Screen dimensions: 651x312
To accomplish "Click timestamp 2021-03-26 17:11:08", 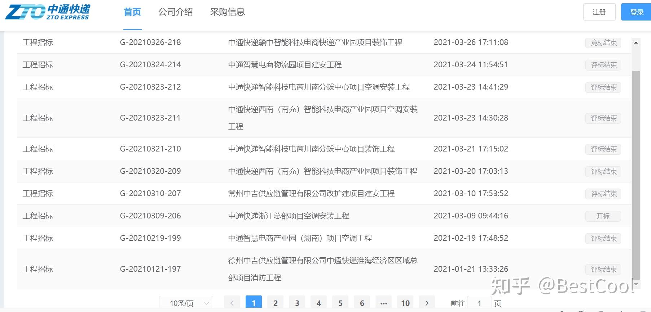I will click(x=471, y=42).
